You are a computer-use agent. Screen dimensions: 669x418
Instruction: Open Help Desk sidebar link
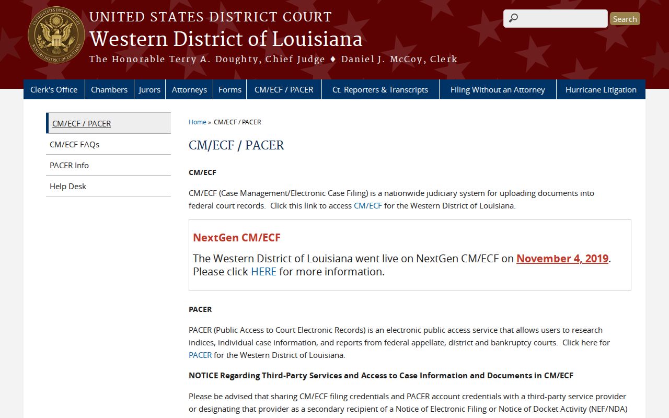109,186
